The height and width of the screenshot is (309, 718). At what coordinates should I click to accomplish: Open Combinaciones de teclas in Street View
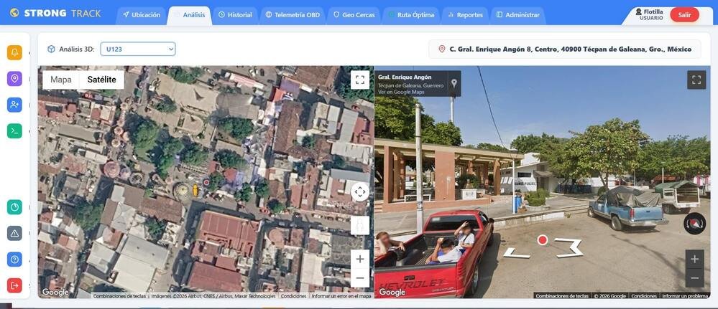click(562, 296)
